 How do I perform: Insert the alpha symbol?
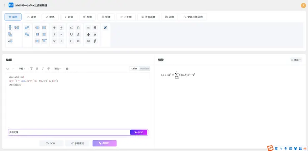tap(95, 35)
